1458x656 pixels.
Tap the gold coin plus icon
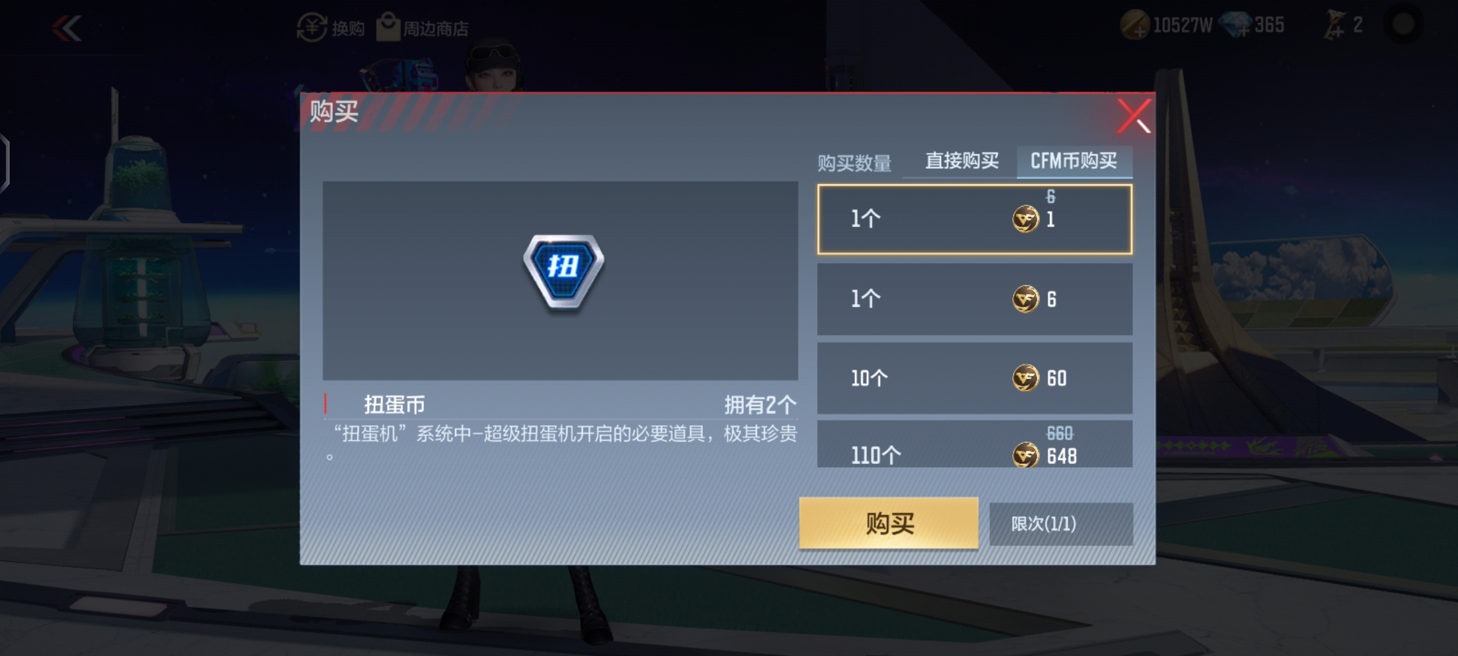(1134, 26)
